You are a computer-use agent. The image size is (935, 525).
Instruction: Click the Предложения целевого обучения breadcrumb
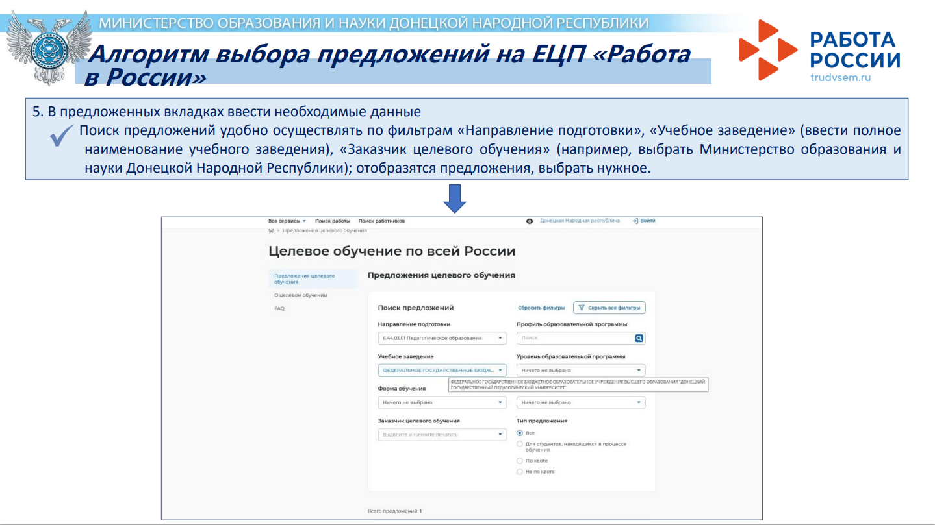click(x=325, y=230)
